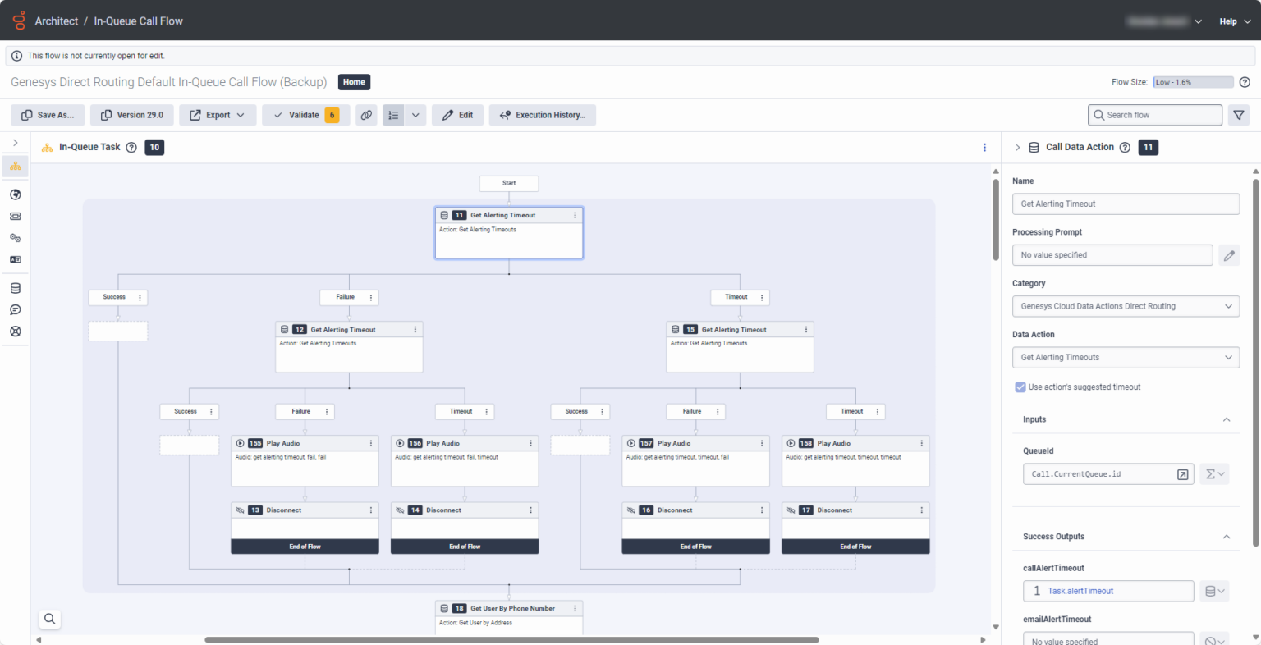Toggle the list view mode button
This screenshot has width=1261, height=645.
tap(393, 116)
